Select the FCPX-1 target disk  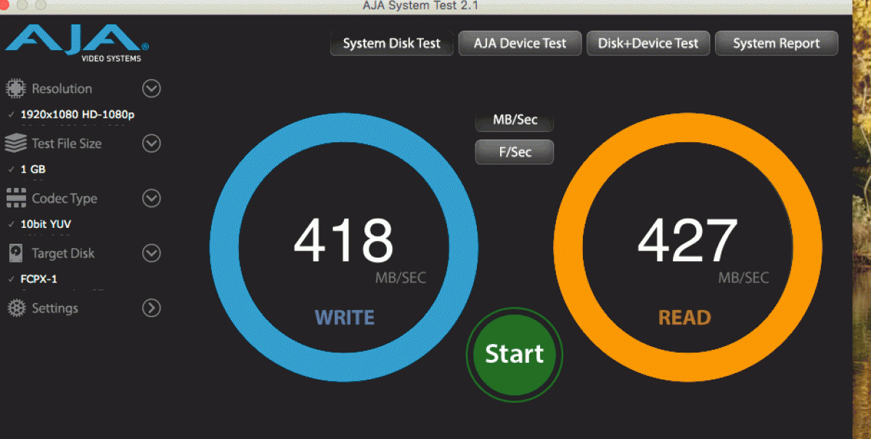(x=39, y=279)
